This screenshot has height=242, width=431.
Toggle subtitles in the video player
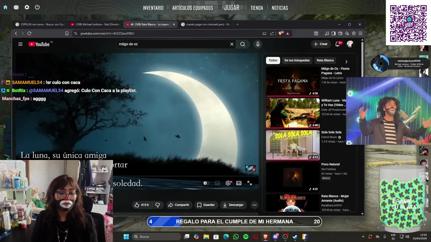click(217, 183)
